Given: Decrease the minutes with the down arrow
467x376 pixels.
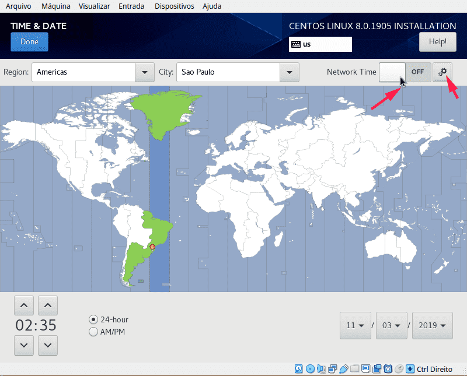Looking at the screenshot, I should coord(48,345).
